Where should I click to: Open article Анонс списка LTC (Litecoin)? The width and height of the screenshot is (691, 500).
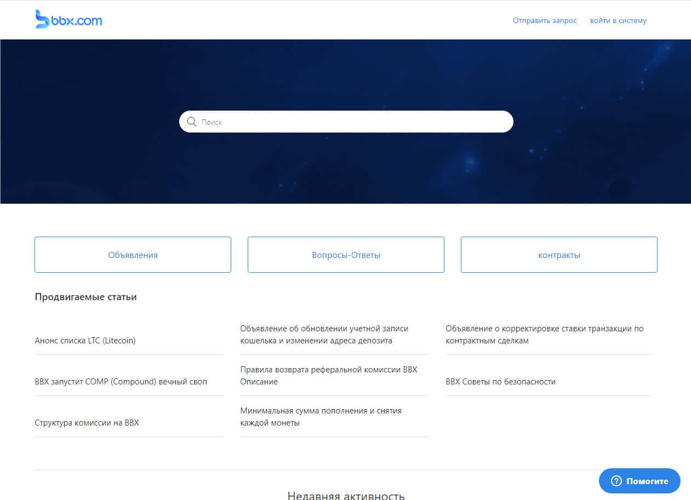point(85,340)
